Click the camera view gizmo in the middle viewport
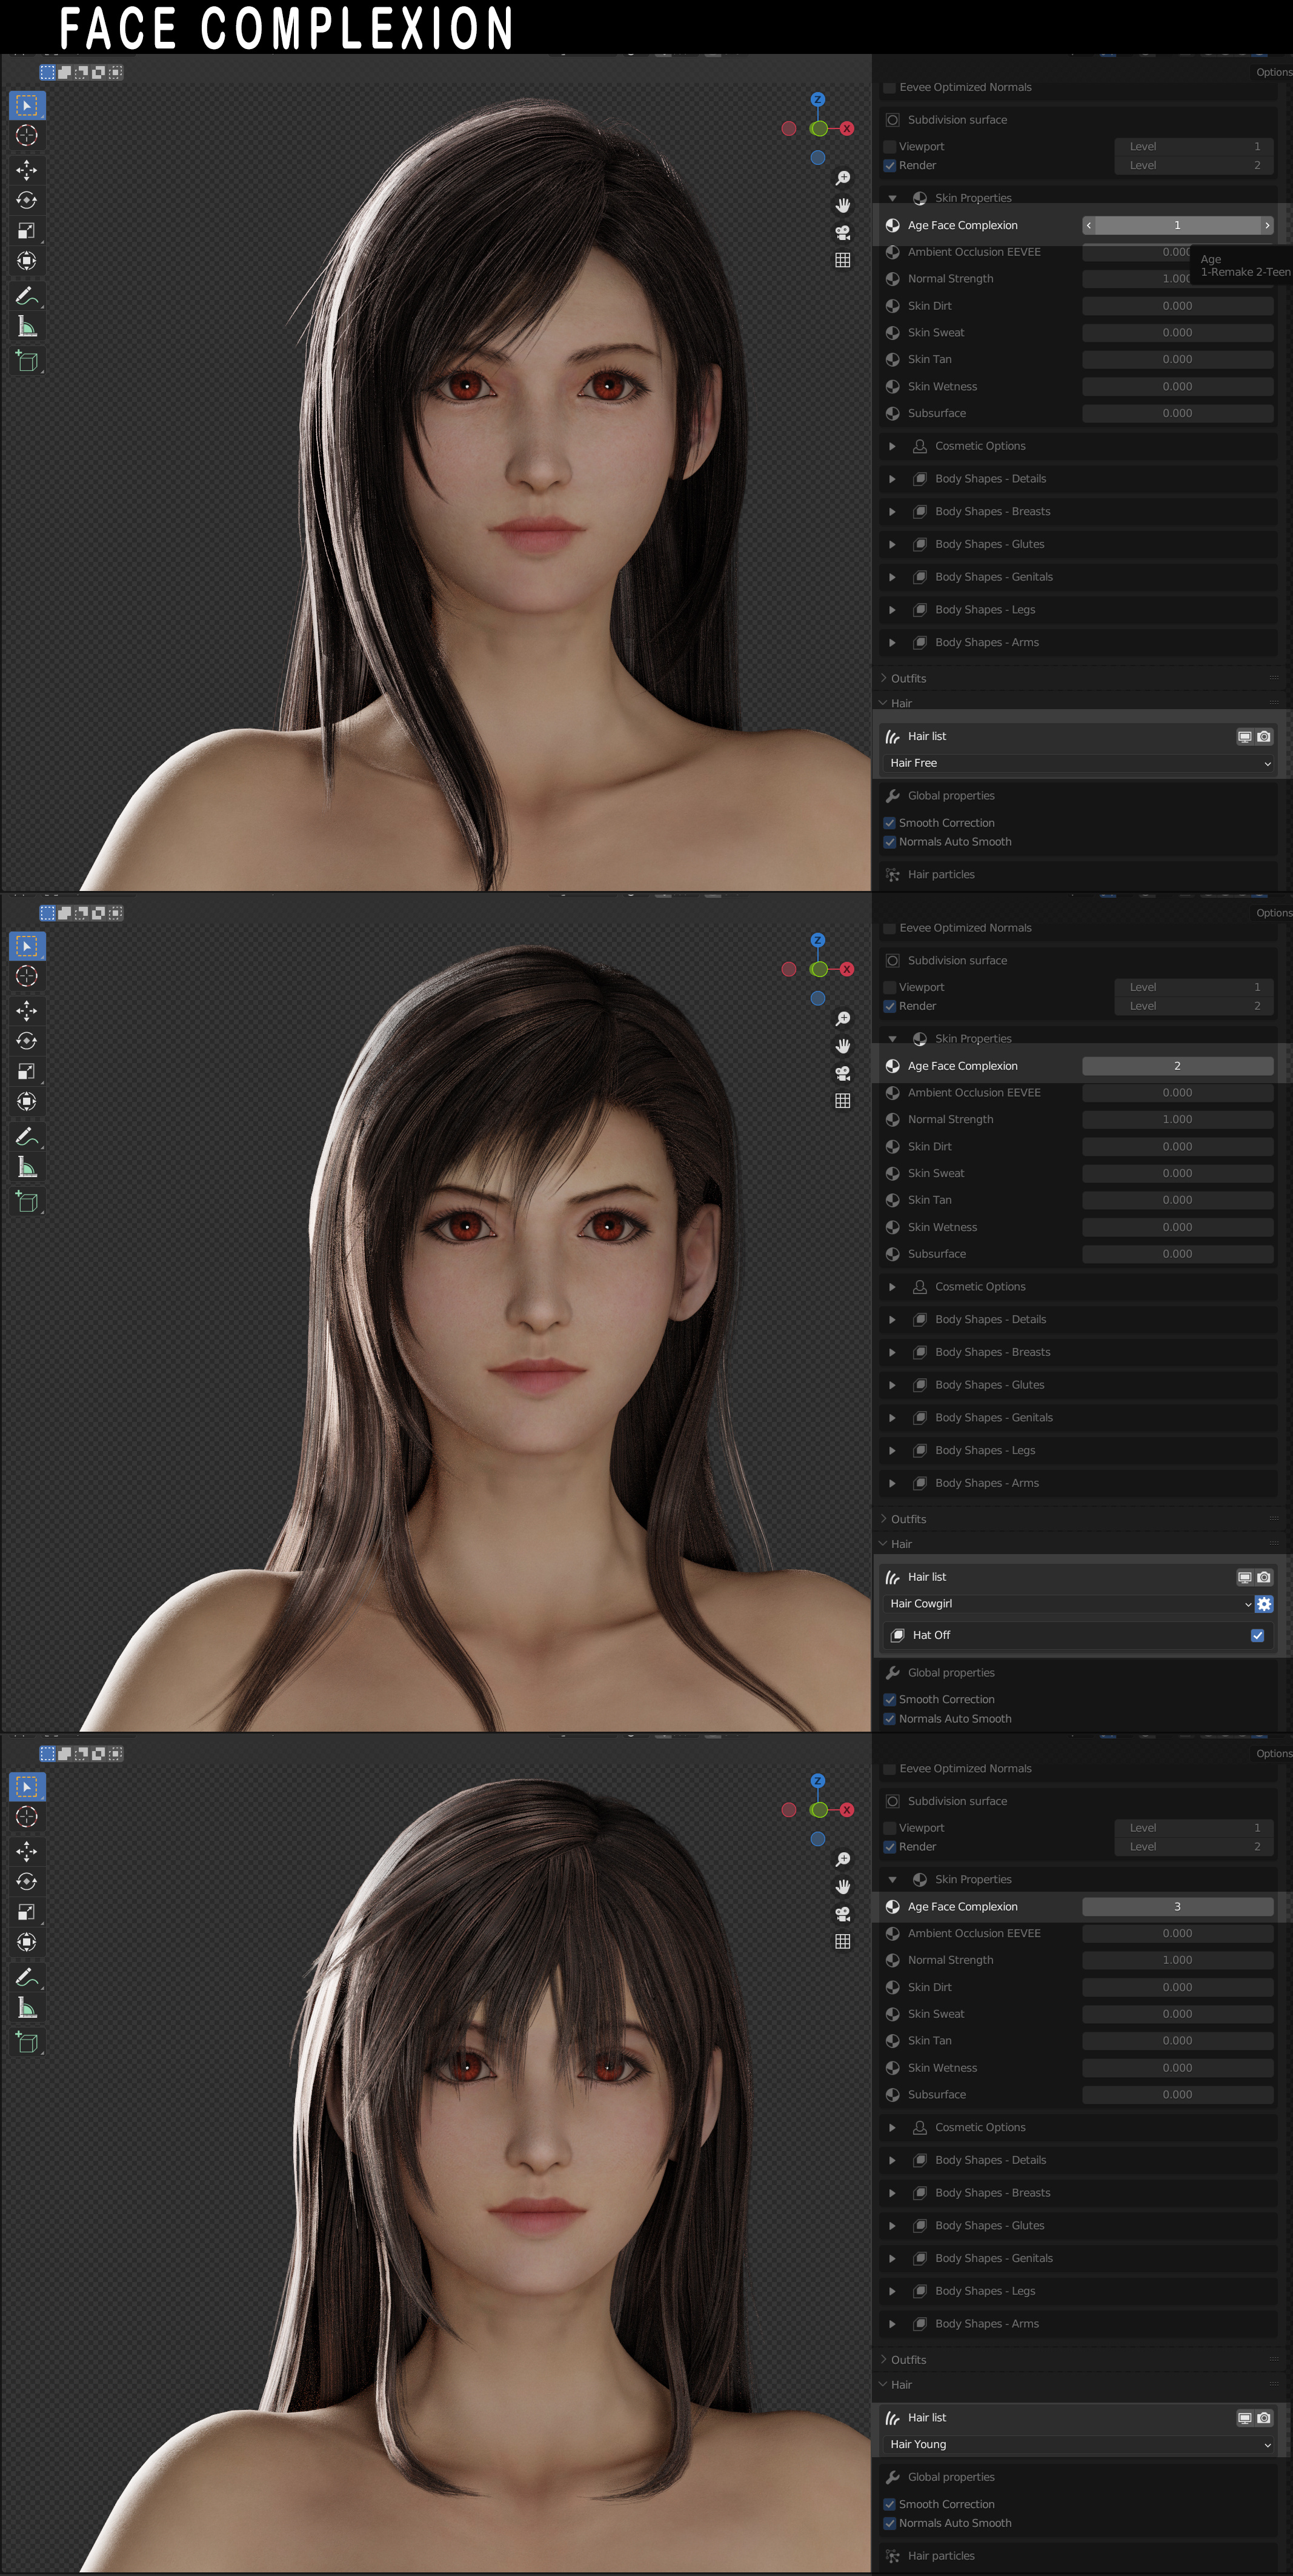Screen dimensions: 1293x2576 tap(843, 1073)
